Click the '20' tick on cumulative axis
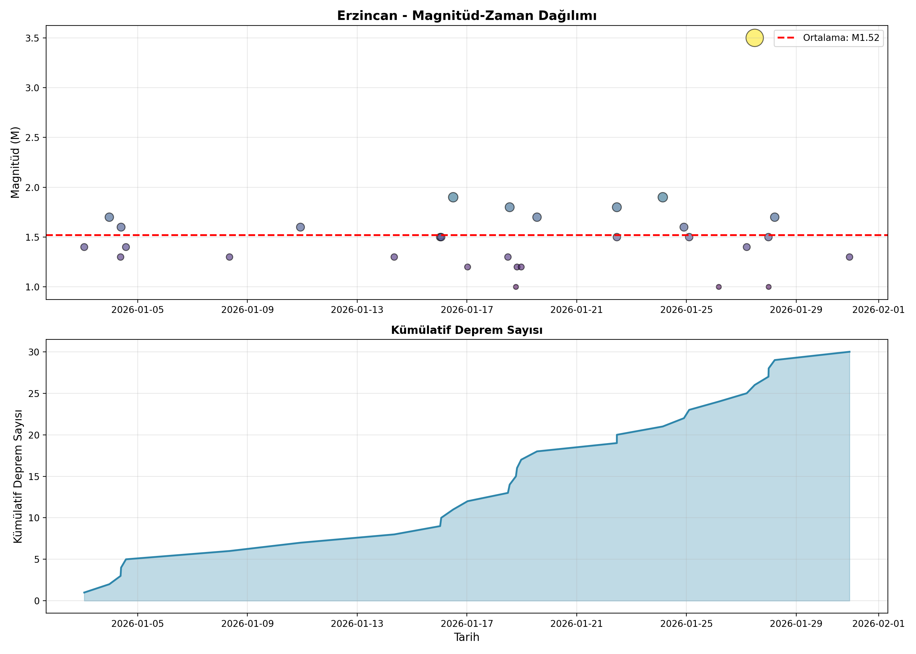 [x=34, y=435]
